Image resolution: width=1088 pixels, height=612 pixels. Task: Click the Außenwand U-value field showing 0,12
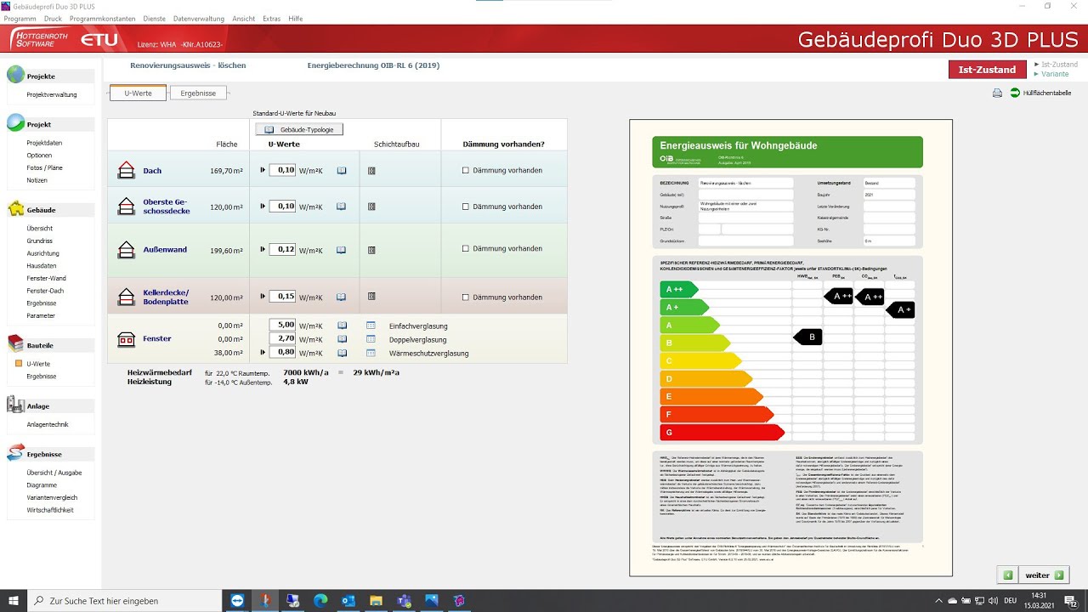click(x=282, y=249)
